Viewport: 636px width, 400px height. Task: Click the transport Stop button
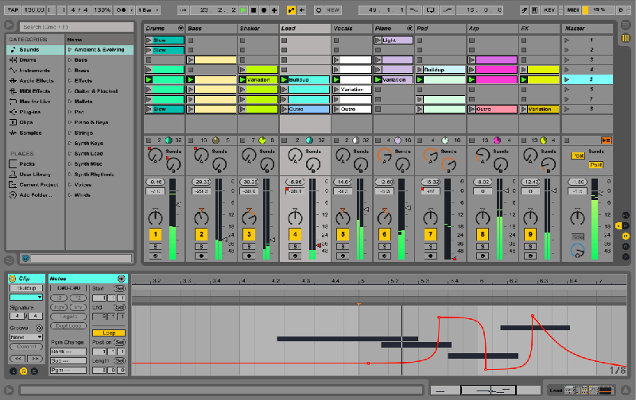point(254,10)
